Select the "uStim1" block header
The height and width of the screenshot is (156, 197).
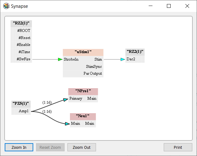coord(83,52)
